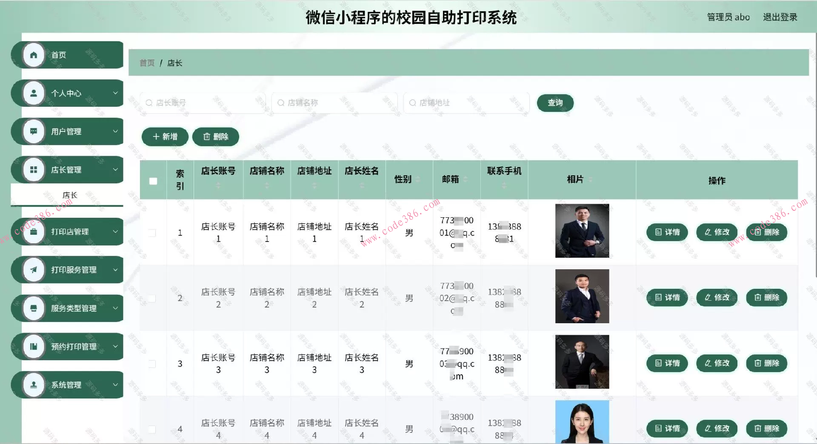
Task: Select the printer icon for 打印店管理
Action: click(34, 232)
